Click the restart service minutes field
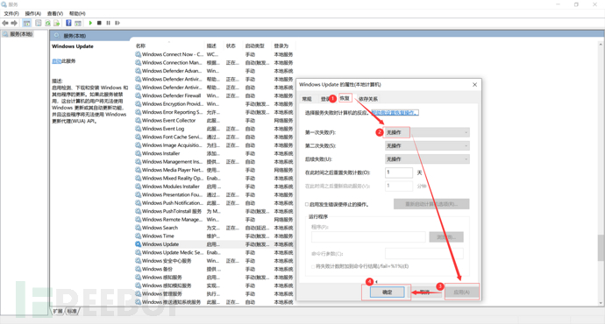This screenshot has height=324, width=605. point(399,186)
